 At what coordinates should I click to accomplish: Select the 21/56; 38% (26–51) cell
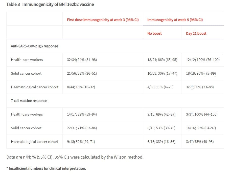(82, 73)
